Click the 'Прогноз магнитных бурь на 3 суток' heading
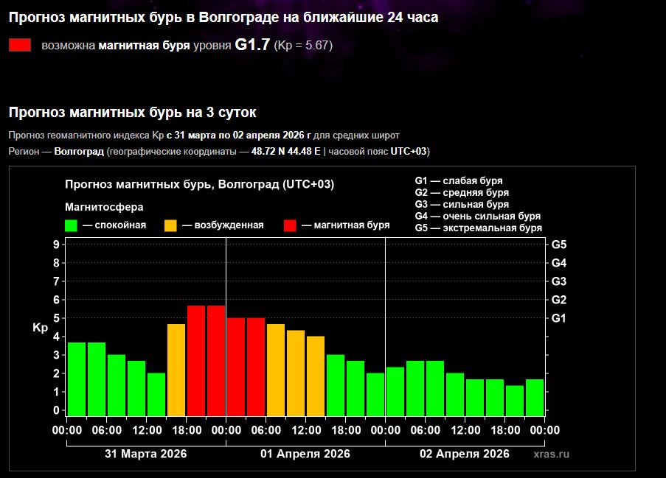 tap(133, 113)
